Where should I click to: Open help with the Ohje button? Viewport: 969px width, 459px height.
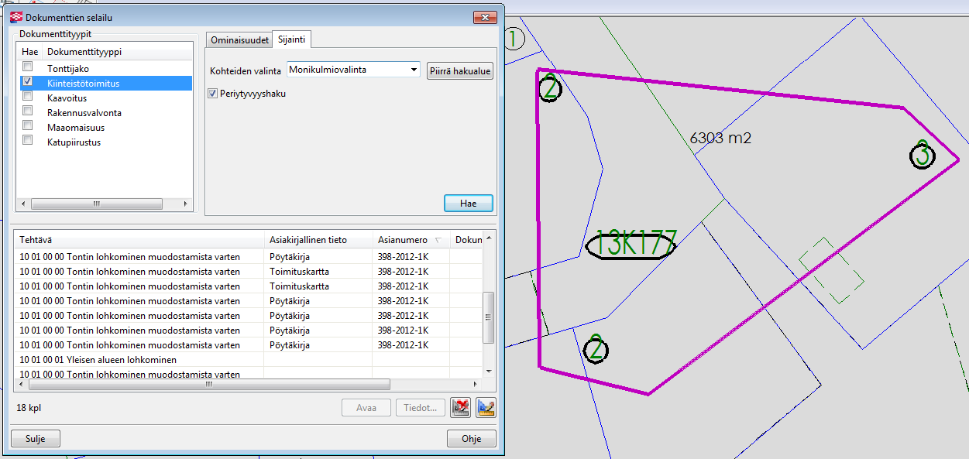click(x=471, y=438)
